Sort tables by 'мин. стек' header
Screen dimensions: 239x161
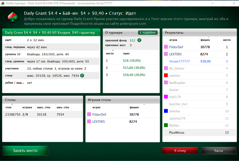69,107
